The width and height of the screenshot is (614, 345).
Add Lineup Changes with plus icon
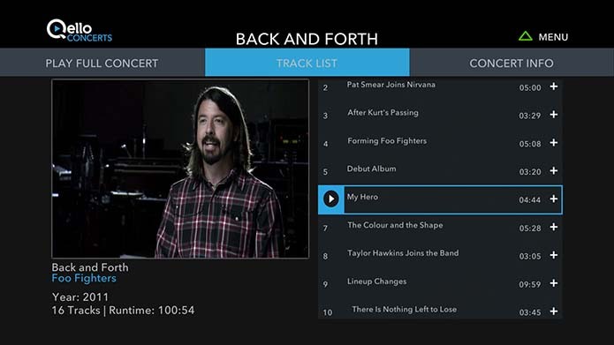point(554,283)
